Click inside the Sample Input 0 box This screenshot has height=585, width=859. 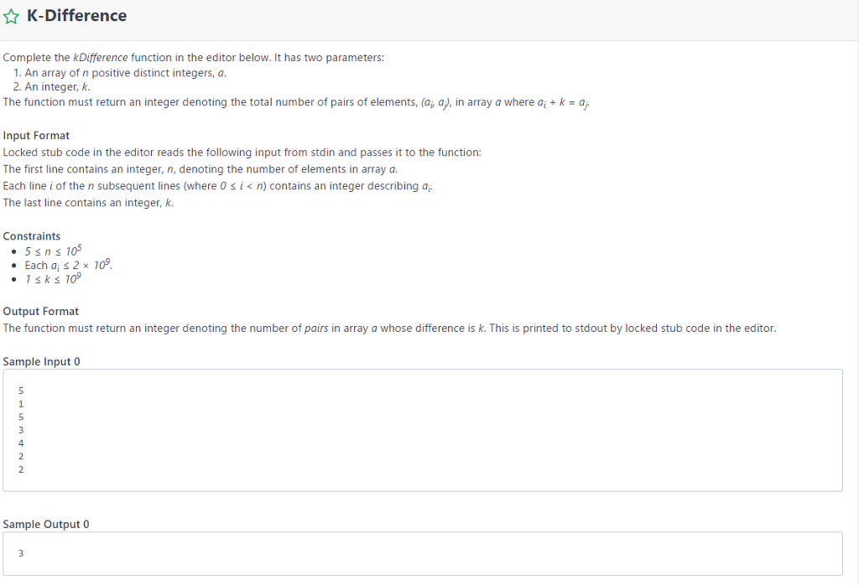423,430
